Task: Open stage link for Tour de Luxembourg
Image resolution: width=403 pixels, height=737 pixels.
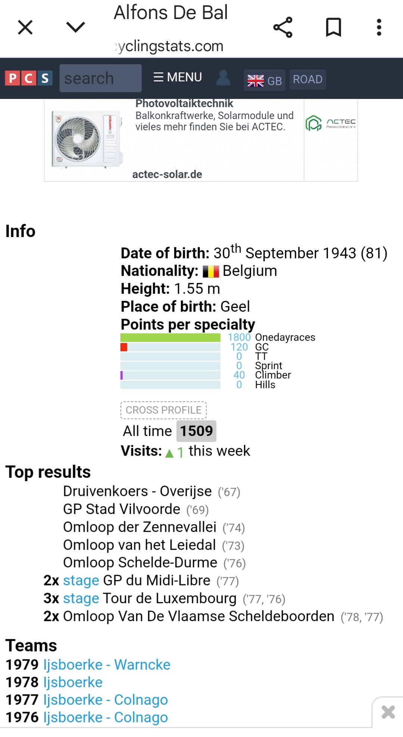Action: [81, 598]
